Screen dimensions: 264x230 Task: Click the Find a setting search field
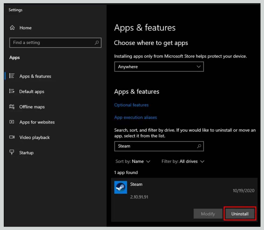coord(51,43)
